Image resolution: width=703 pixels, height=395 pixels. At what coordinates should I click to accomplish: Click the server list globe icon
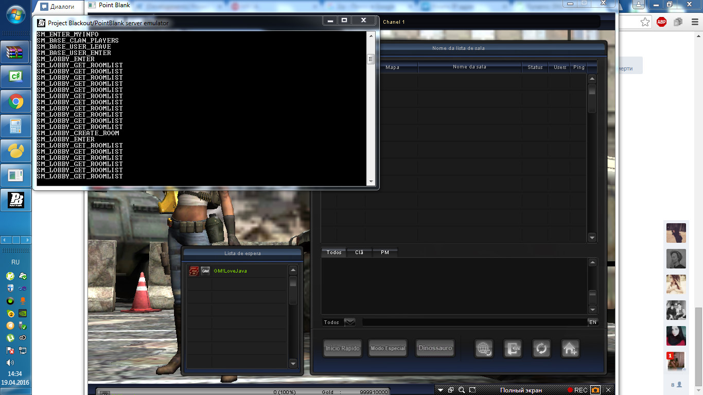point(484,348)
